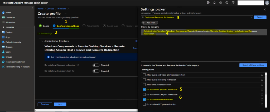Viewport: 270px width, 112px height.
Task: Select the Device and Resource Redirection category row
Action: pyautogui.click(x=204, y=32)
